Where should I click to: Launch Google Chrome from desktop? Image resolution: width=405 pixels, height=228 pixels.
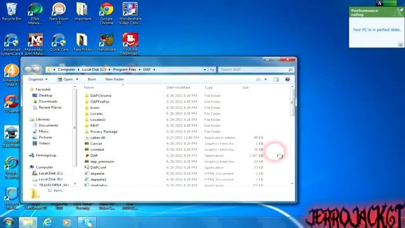[x=106, y=13]
